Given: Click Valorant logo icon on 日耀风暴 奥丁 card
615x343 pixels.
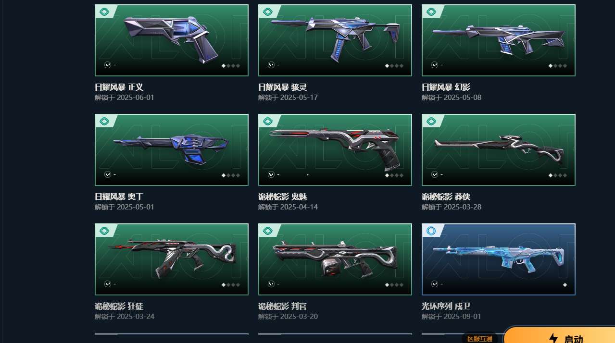Looking at the screenshot, I should click(x=108, y=174).
